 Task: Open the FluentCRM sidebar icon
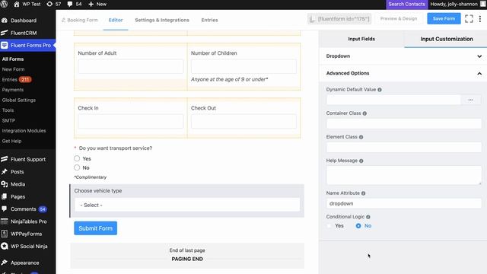(x=5, y=33)
